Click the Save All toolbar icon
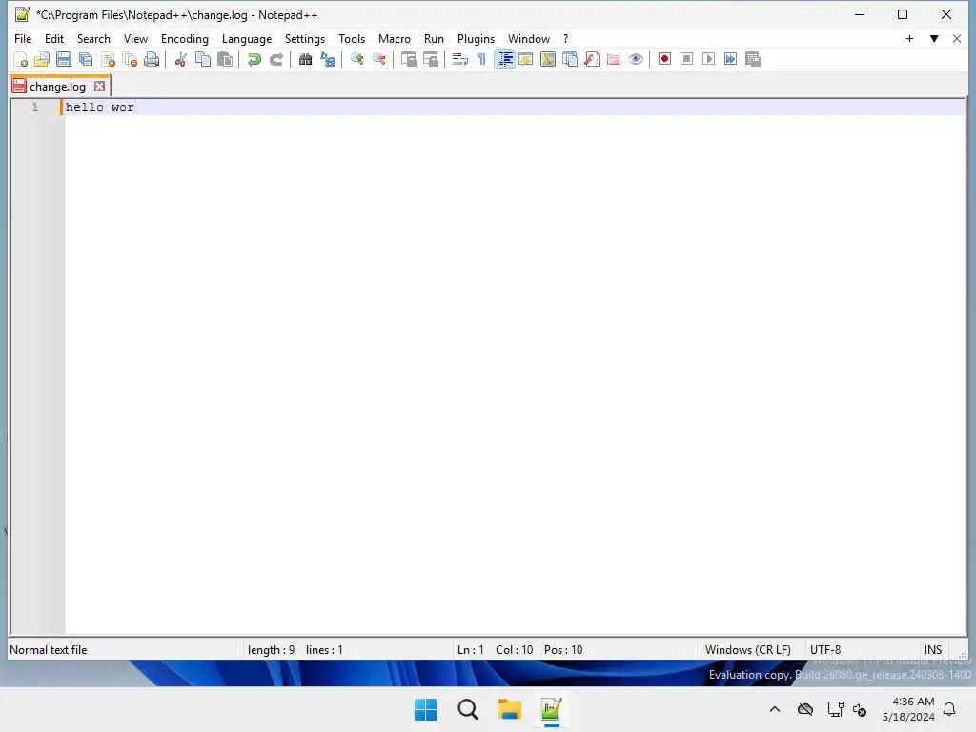Image resolution: width=976 pixels, height=732 pixels. click(x=86, y=60)
